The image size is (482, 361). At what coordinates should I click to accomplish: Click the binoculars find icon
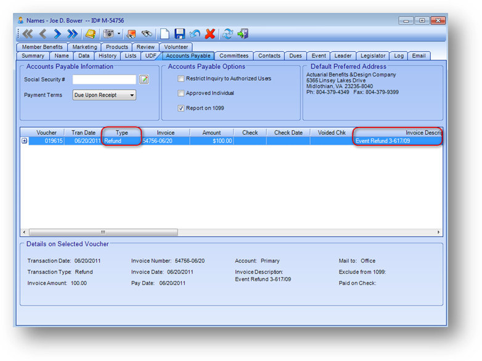[147, 34]
